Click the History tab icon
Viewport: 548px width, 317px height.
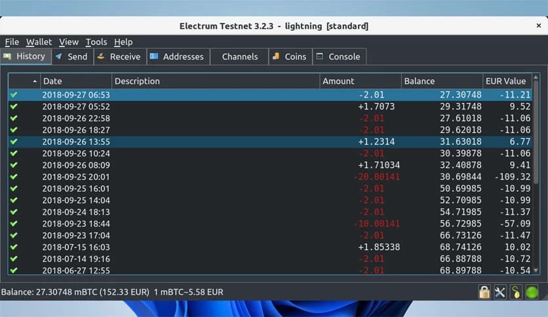coord(7,56)
